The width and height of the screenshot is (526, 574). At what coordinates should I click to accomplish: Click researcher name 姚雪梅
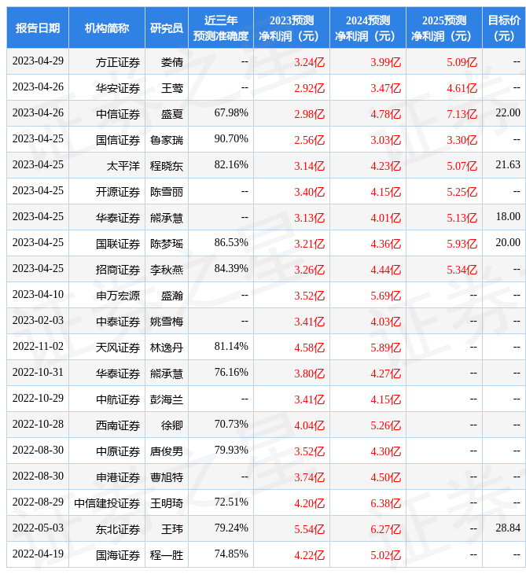(x=167, y=322)
